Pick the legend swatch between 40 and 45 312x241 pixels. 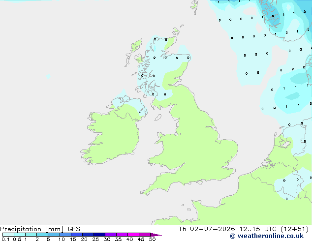pos(133,235)
